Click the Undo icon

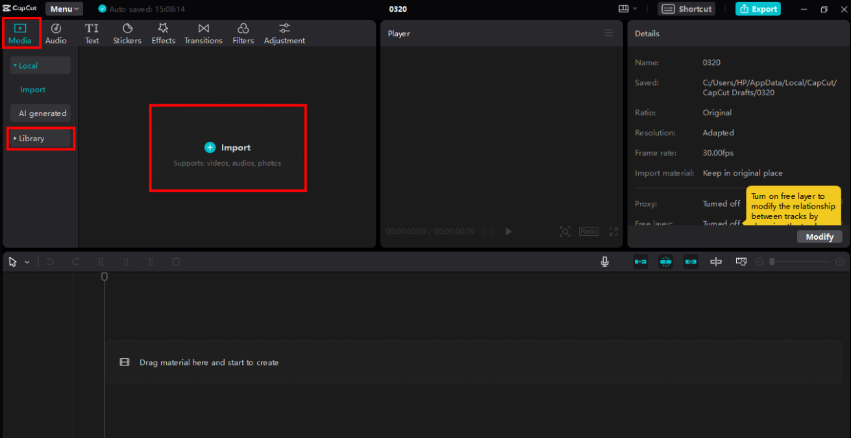pyautogui.click(x=50, y=262)
